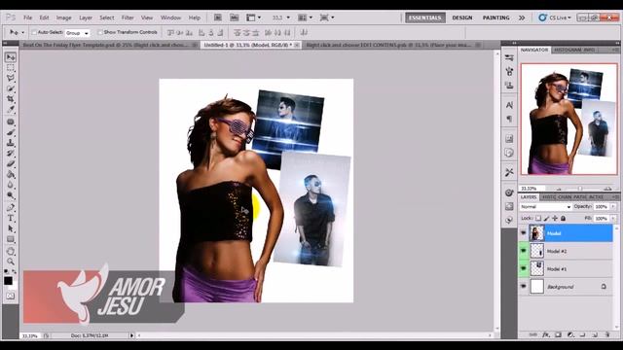Toggle Lock transparent pixels
This screenshot has width=623, height=350.
tap(538, 218)
